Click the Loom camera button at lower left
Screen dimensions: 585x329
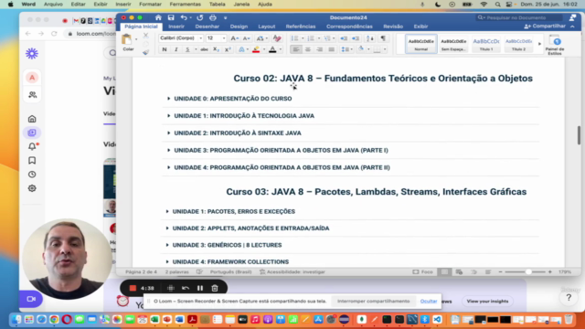pyautogui.click(x=31, y=299)
